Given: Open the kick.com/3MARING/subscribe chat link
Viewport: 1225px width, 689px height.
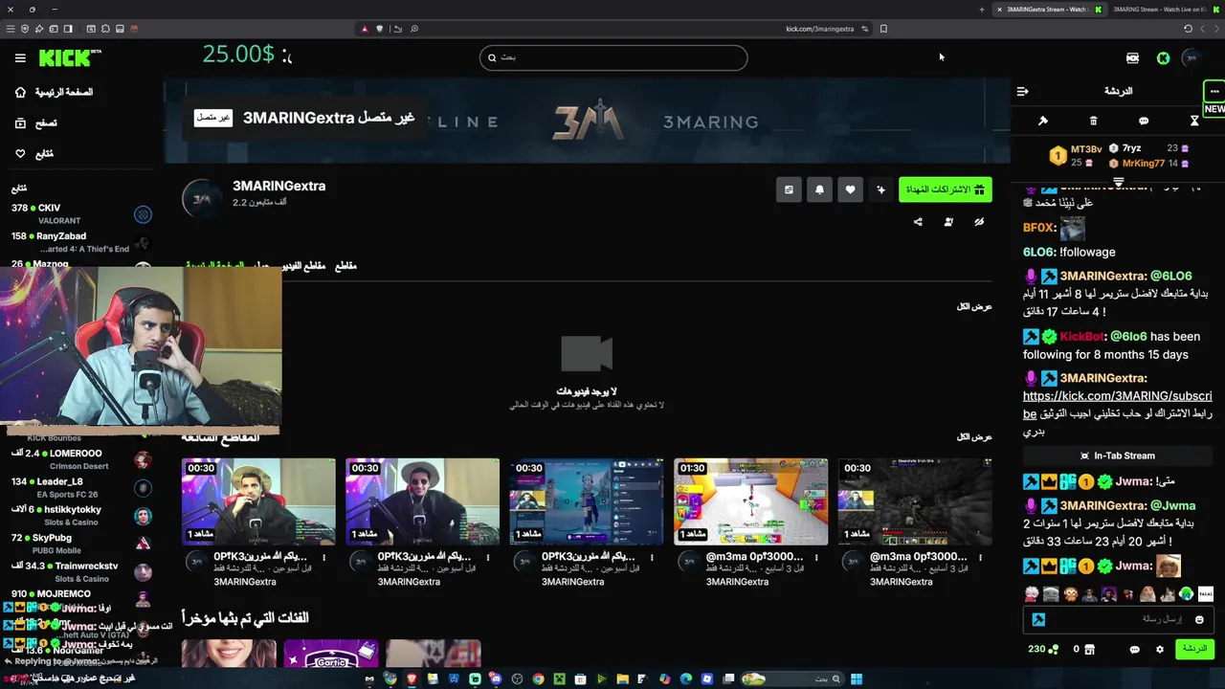Looking at the screenshot, I should [x=1117, y=405].
